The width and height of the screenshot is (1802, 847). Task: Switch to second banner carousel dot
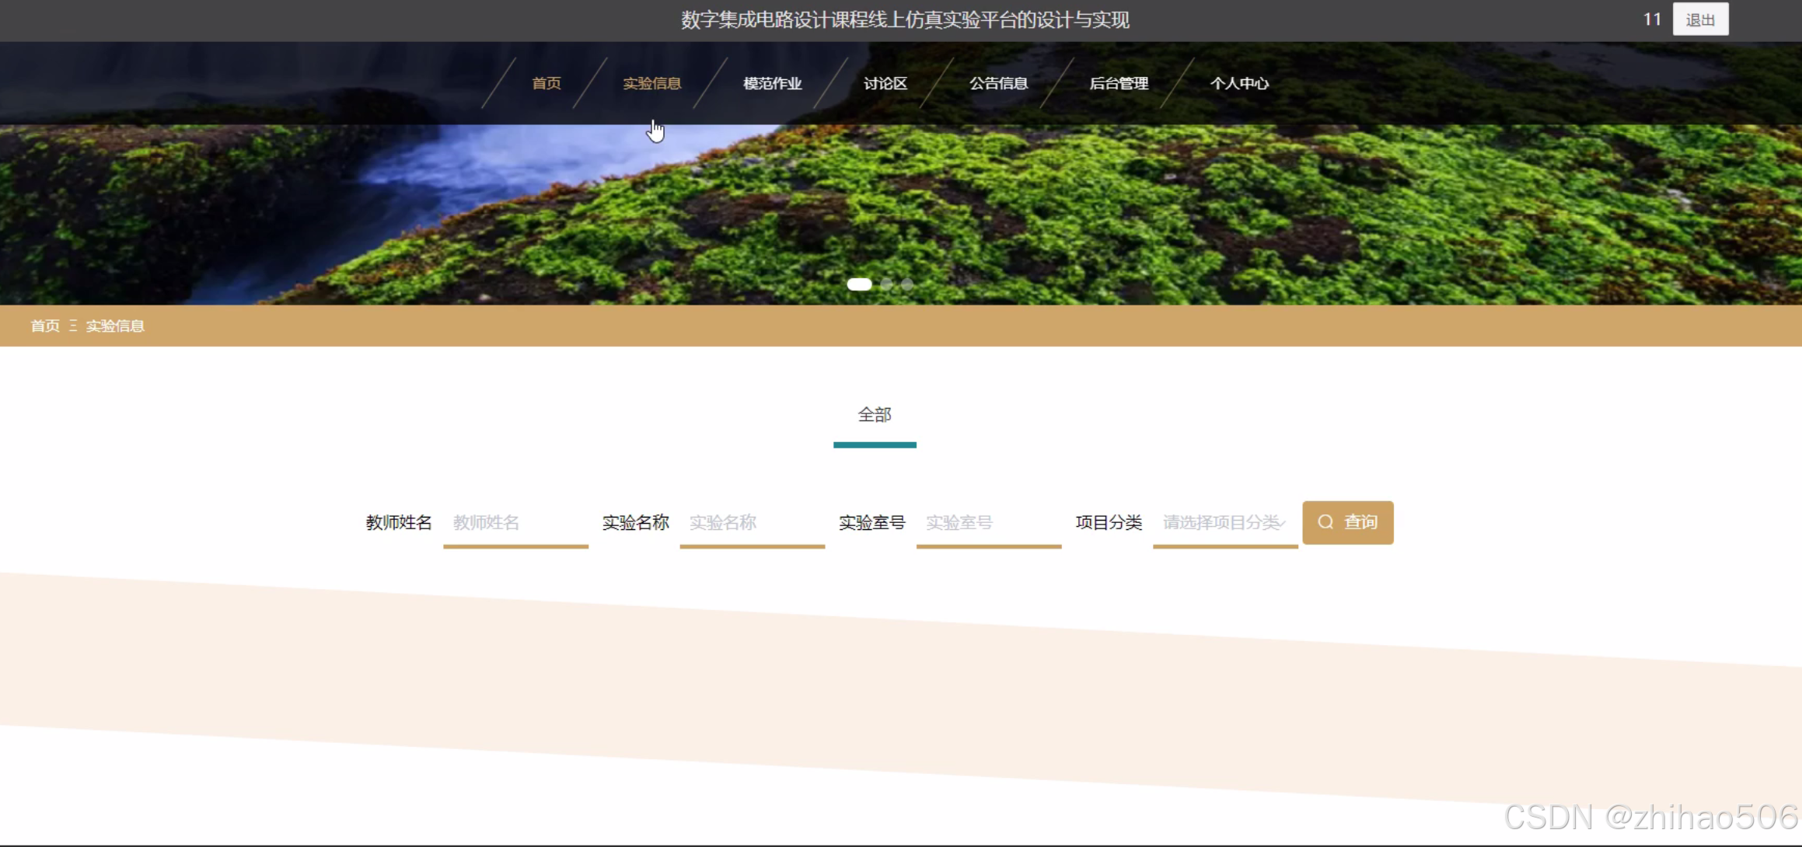point(887,284)
